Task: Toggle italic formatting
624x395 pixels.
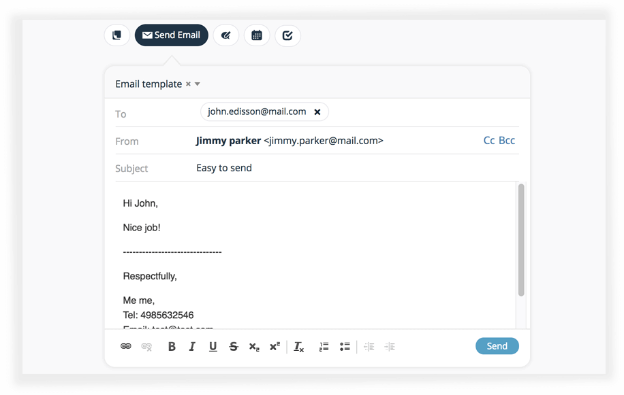Action: [x=192, y=347]
